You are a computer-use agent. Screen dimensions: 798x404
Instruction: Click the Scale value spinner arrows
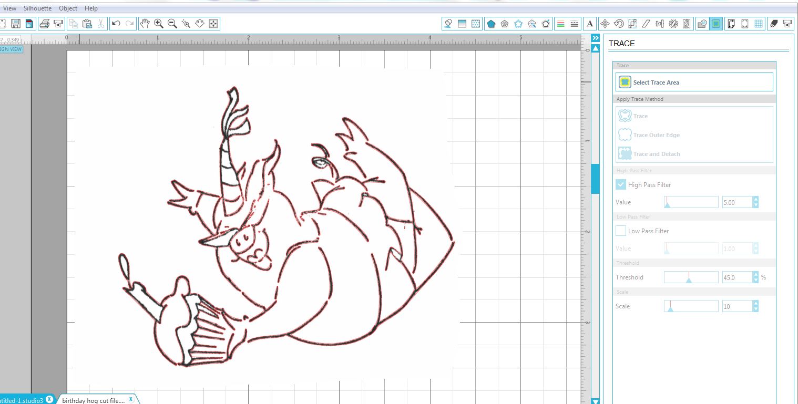pyautogui.click(x=756, y=306)
